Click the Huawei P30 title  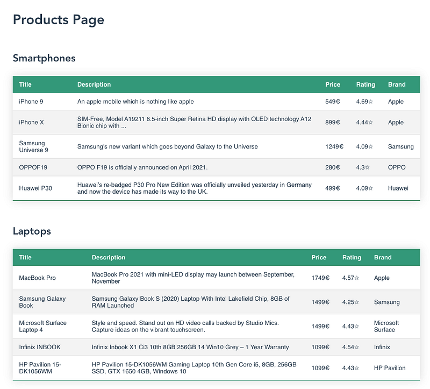pos(35,188)
